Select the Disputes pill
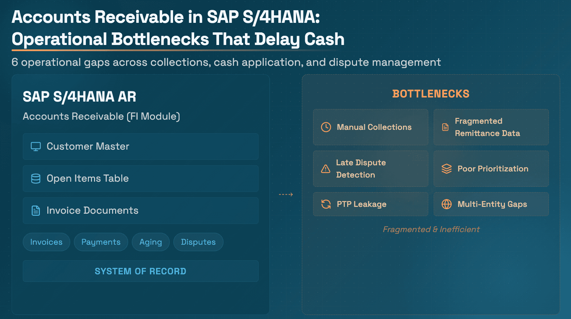This screenshot has height=319, width=571. [198, 242]
